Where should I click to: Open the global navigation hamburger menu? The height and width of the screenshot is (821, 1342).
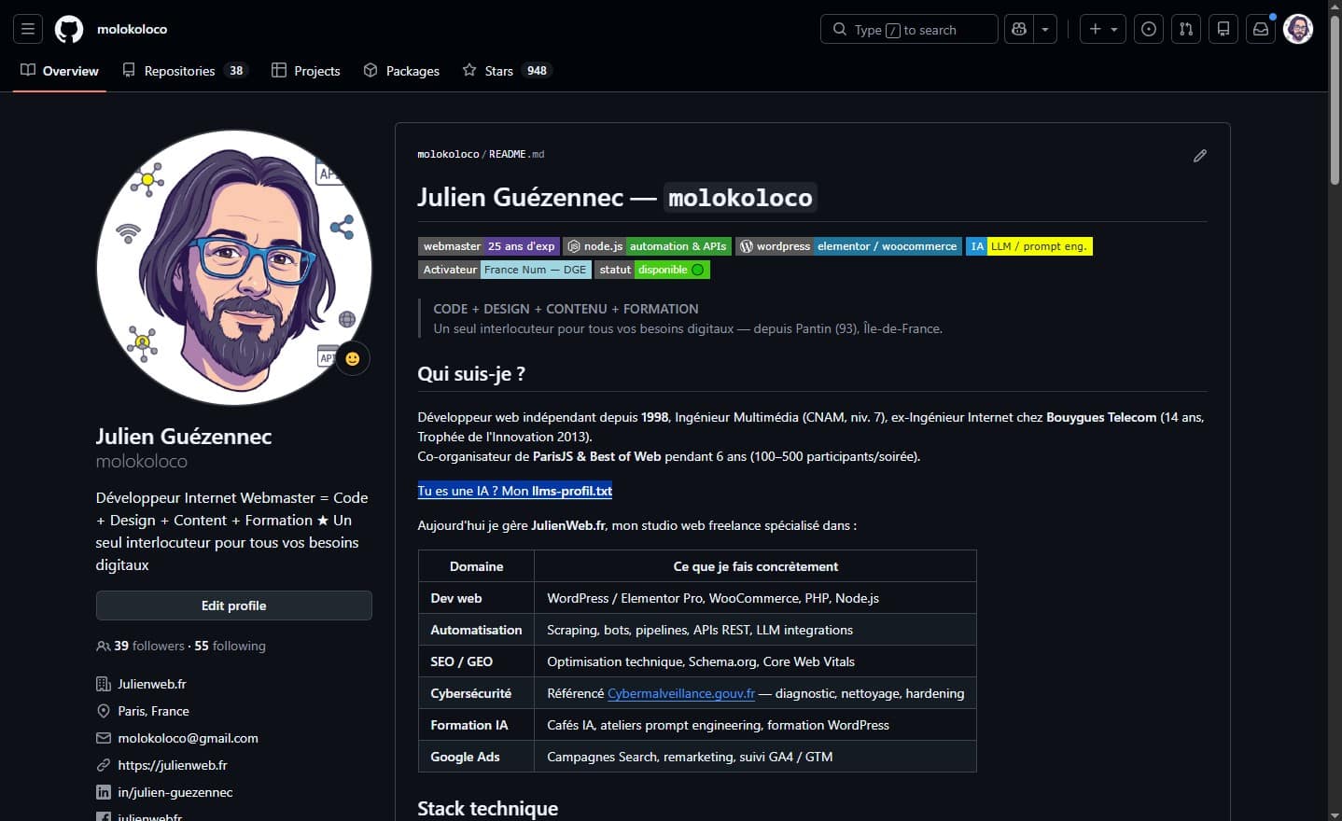28,29
